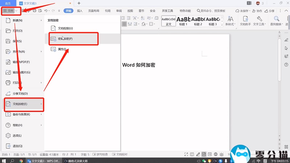Apply the 标题 1 heading style
The width and height of the screenshot is (290, 163).
183,21
